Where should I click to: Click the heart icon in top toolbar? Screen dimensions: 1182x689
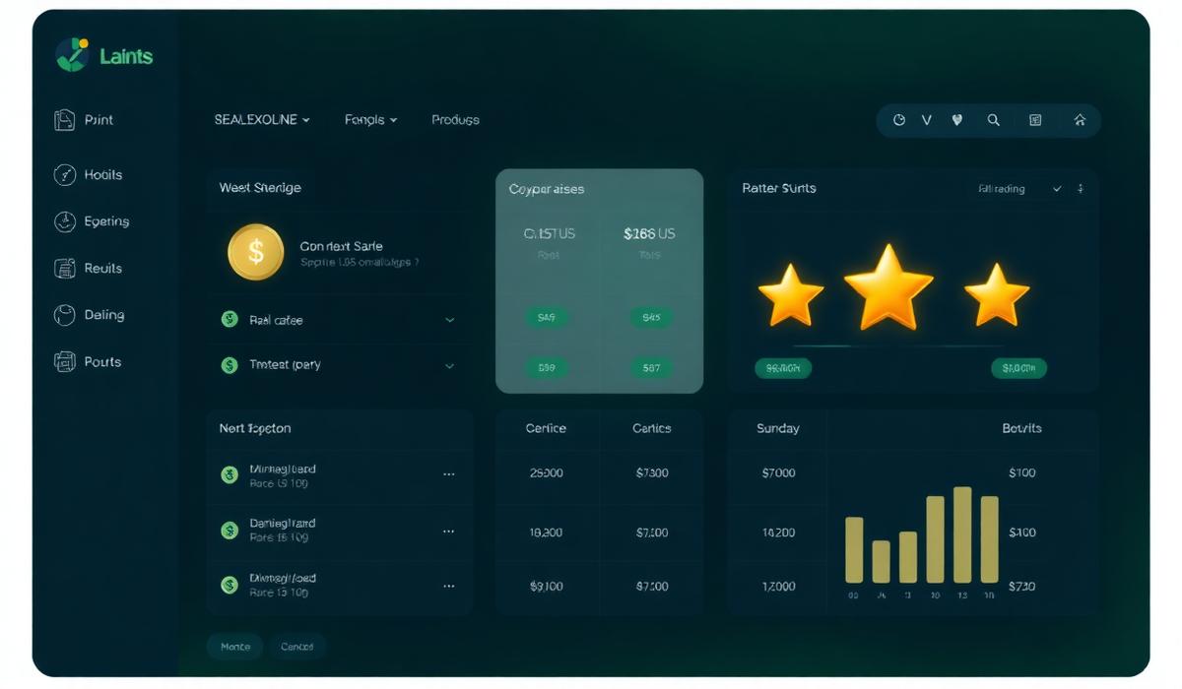956,120
